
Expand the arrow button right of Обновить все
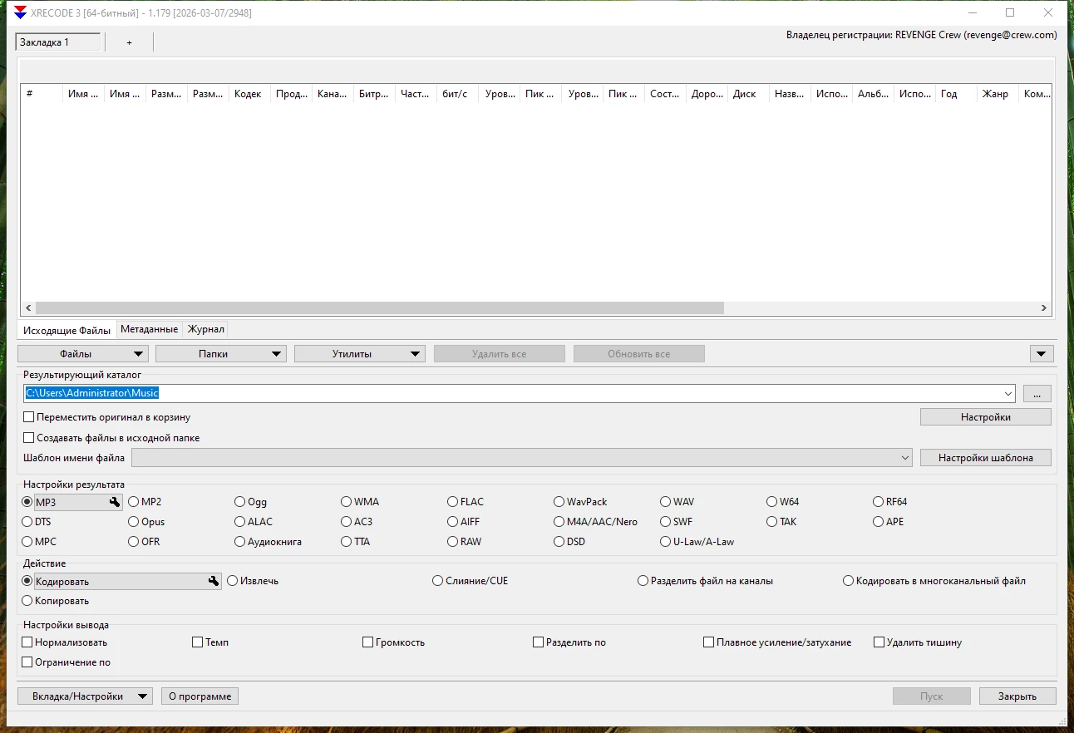click(1042, 354)
